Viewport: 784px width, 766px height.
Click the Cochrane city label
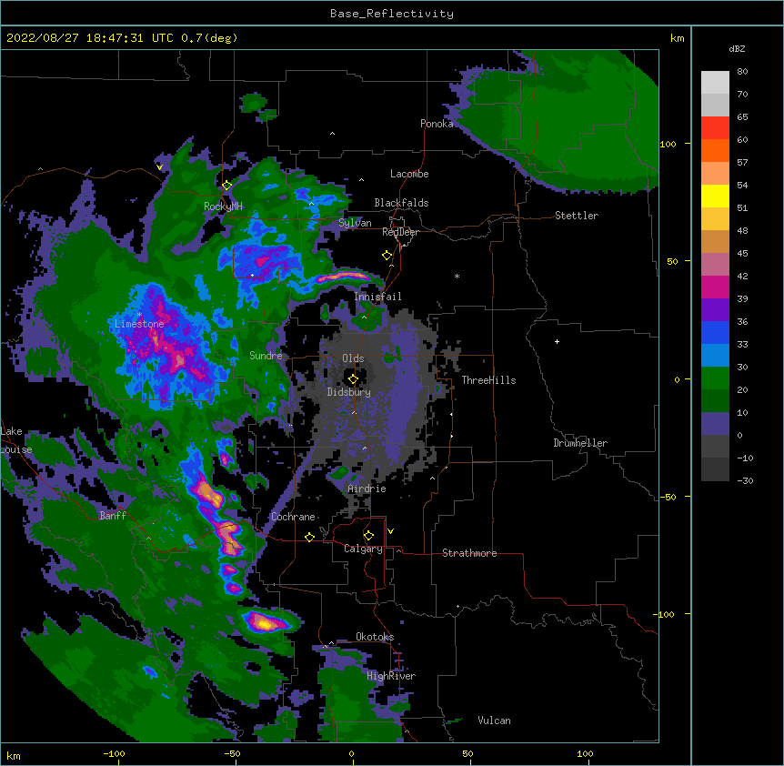click(293, 517)
